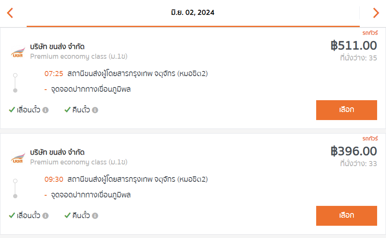Click the คืนตั๋ว checkmark on first trip

[x=67, y=109]
